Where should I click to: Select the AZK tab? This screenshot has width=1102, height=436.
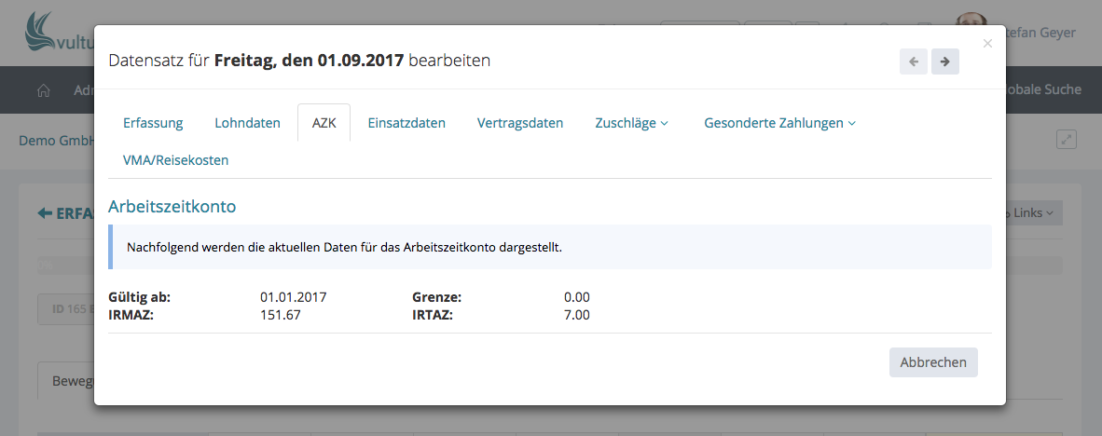tap(324, 123)
